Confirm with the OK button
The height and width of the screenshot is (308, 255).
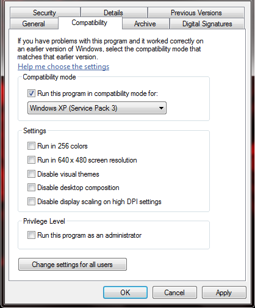point(125,293)
